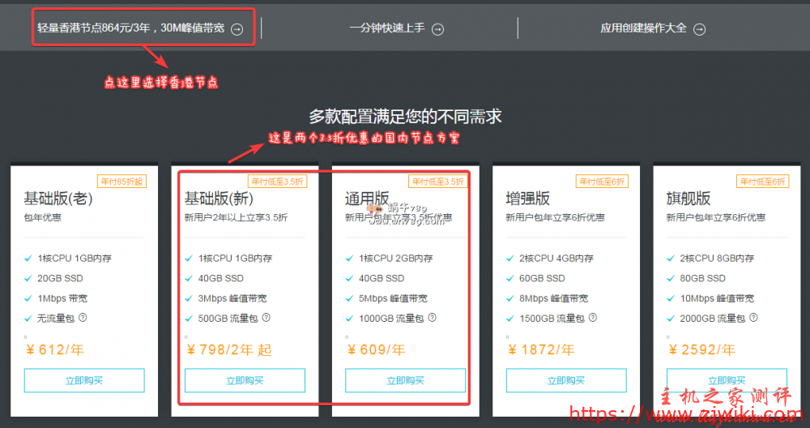The width and height of the screenshot is (810, 428).
Task: Click the 年付低至6折 badge on 旗舰版
Action: coord(762,182)
